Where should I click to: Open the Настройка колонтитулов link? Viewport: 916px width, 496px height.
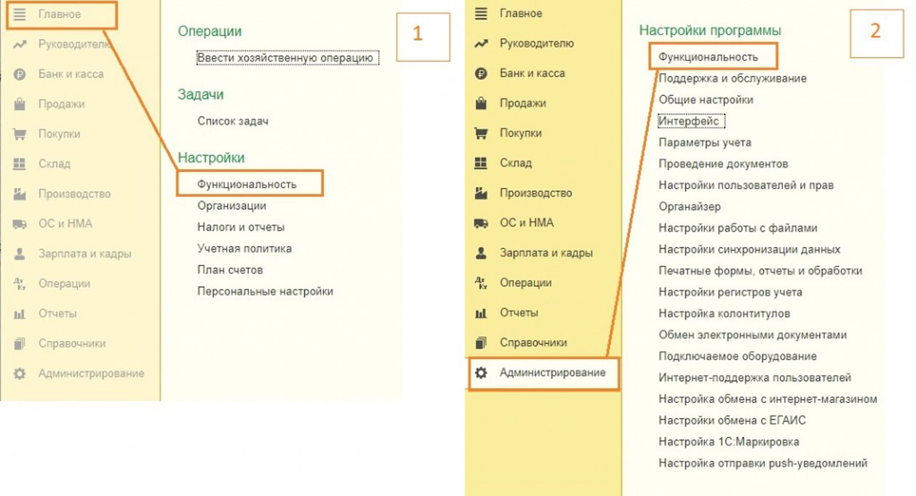click(725, 314)
